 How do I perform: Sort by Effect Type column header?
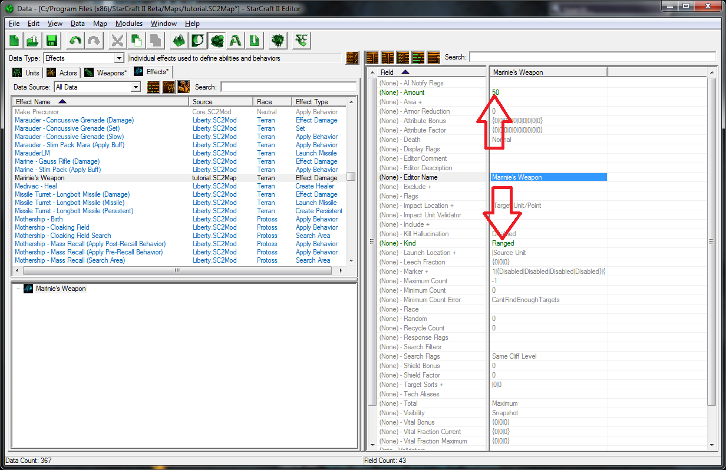point(319,102)
